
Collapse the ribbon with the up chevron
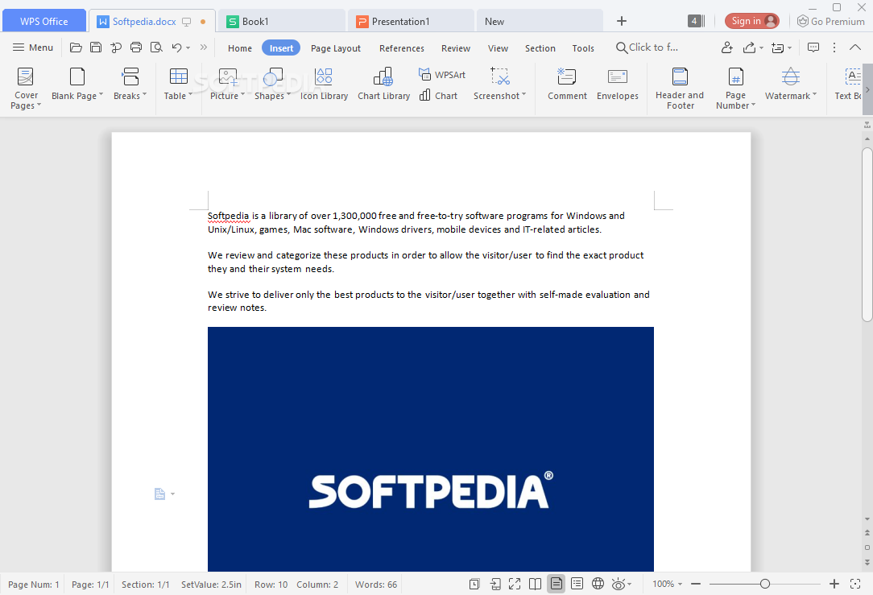855,48
